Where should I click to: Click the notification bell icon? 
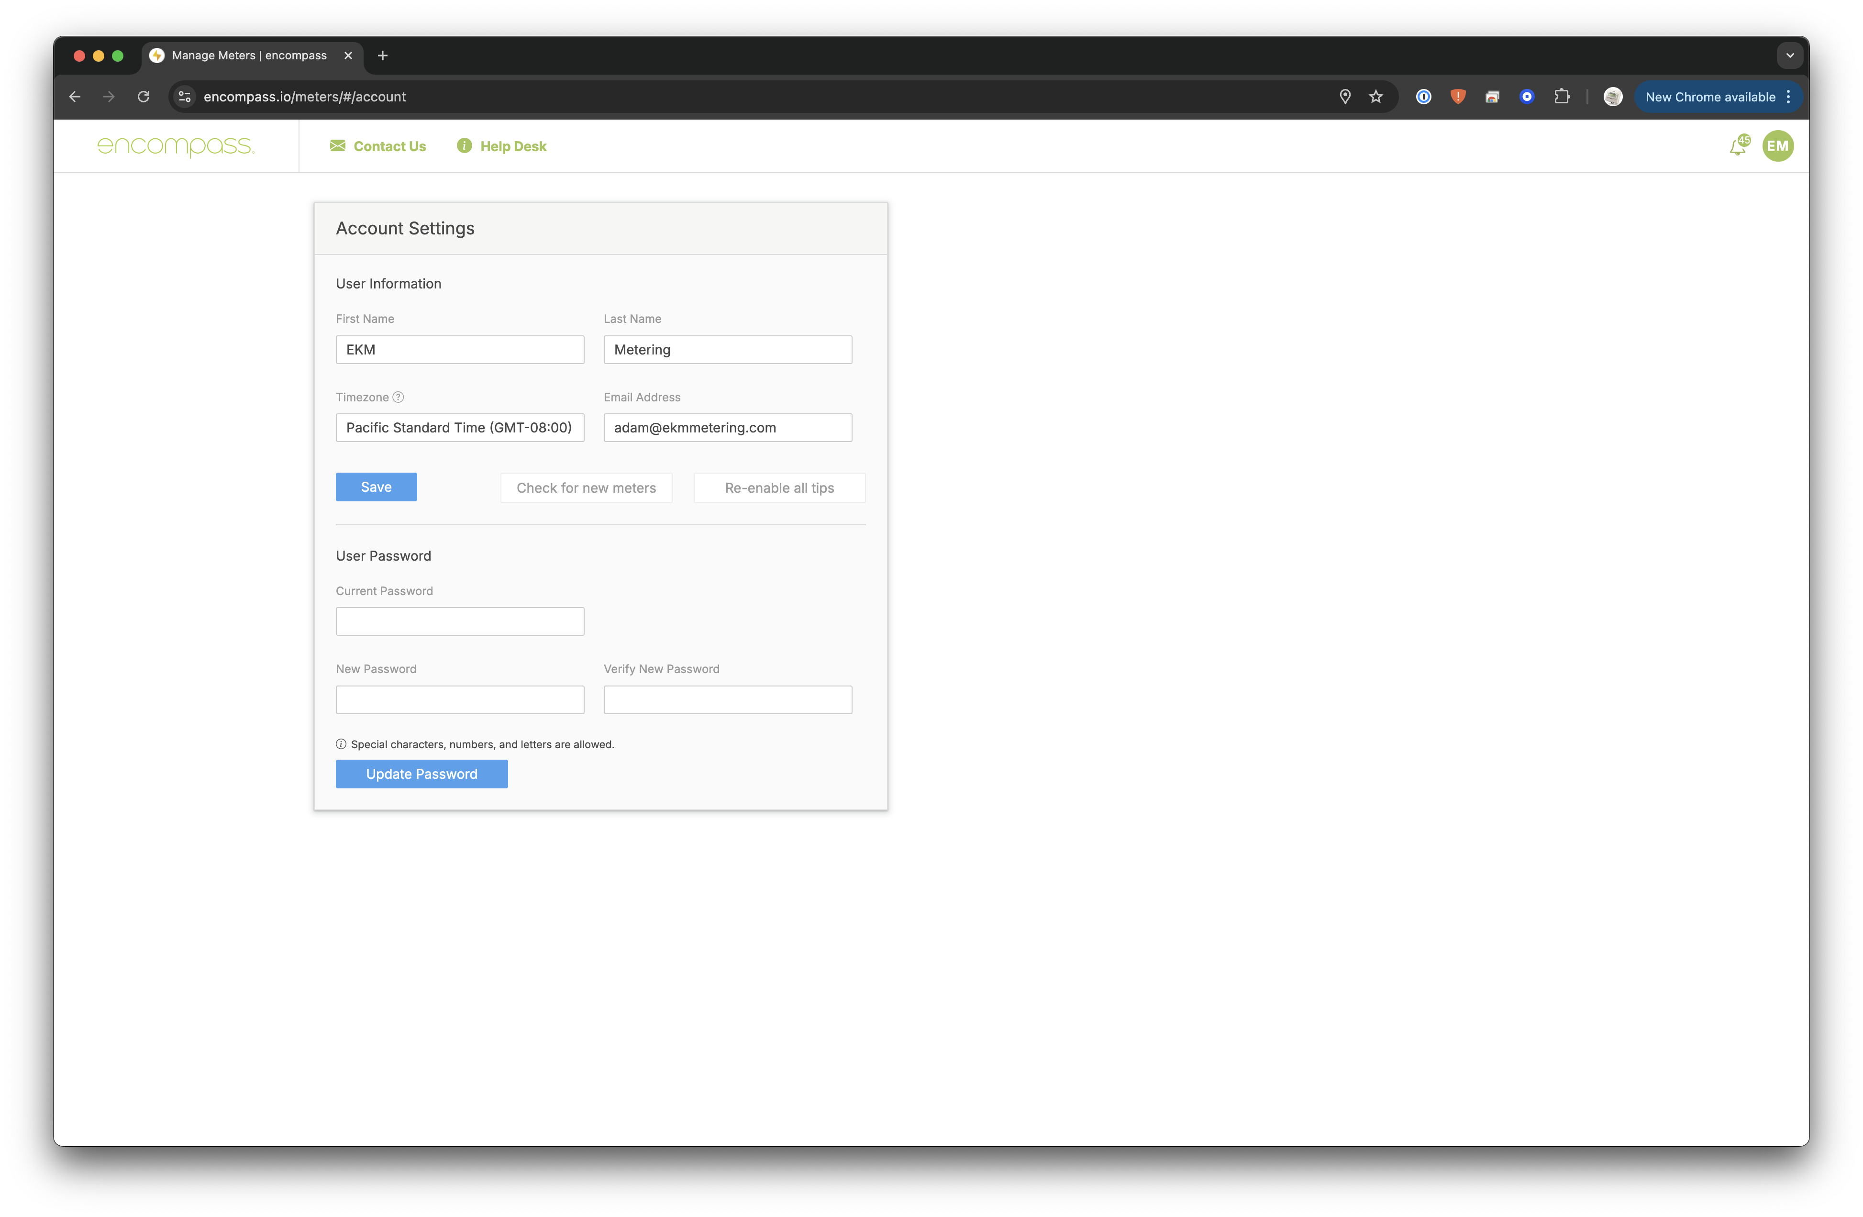coord(1737,146)
